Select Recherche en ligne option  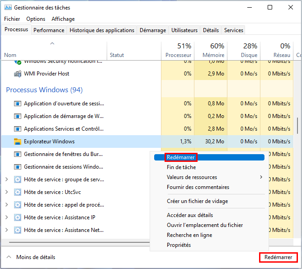coord(209,235)
